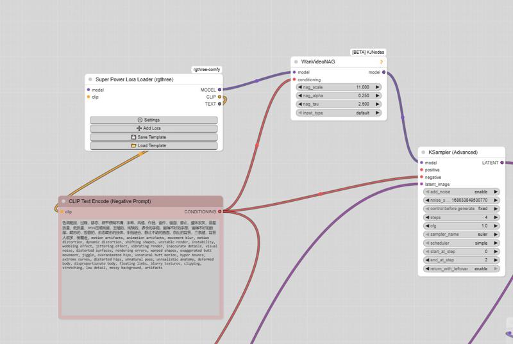The width and height of the screenshot is (513, 344).
Task: Decrease nag_scale with its left arrow
Action: 300,87
